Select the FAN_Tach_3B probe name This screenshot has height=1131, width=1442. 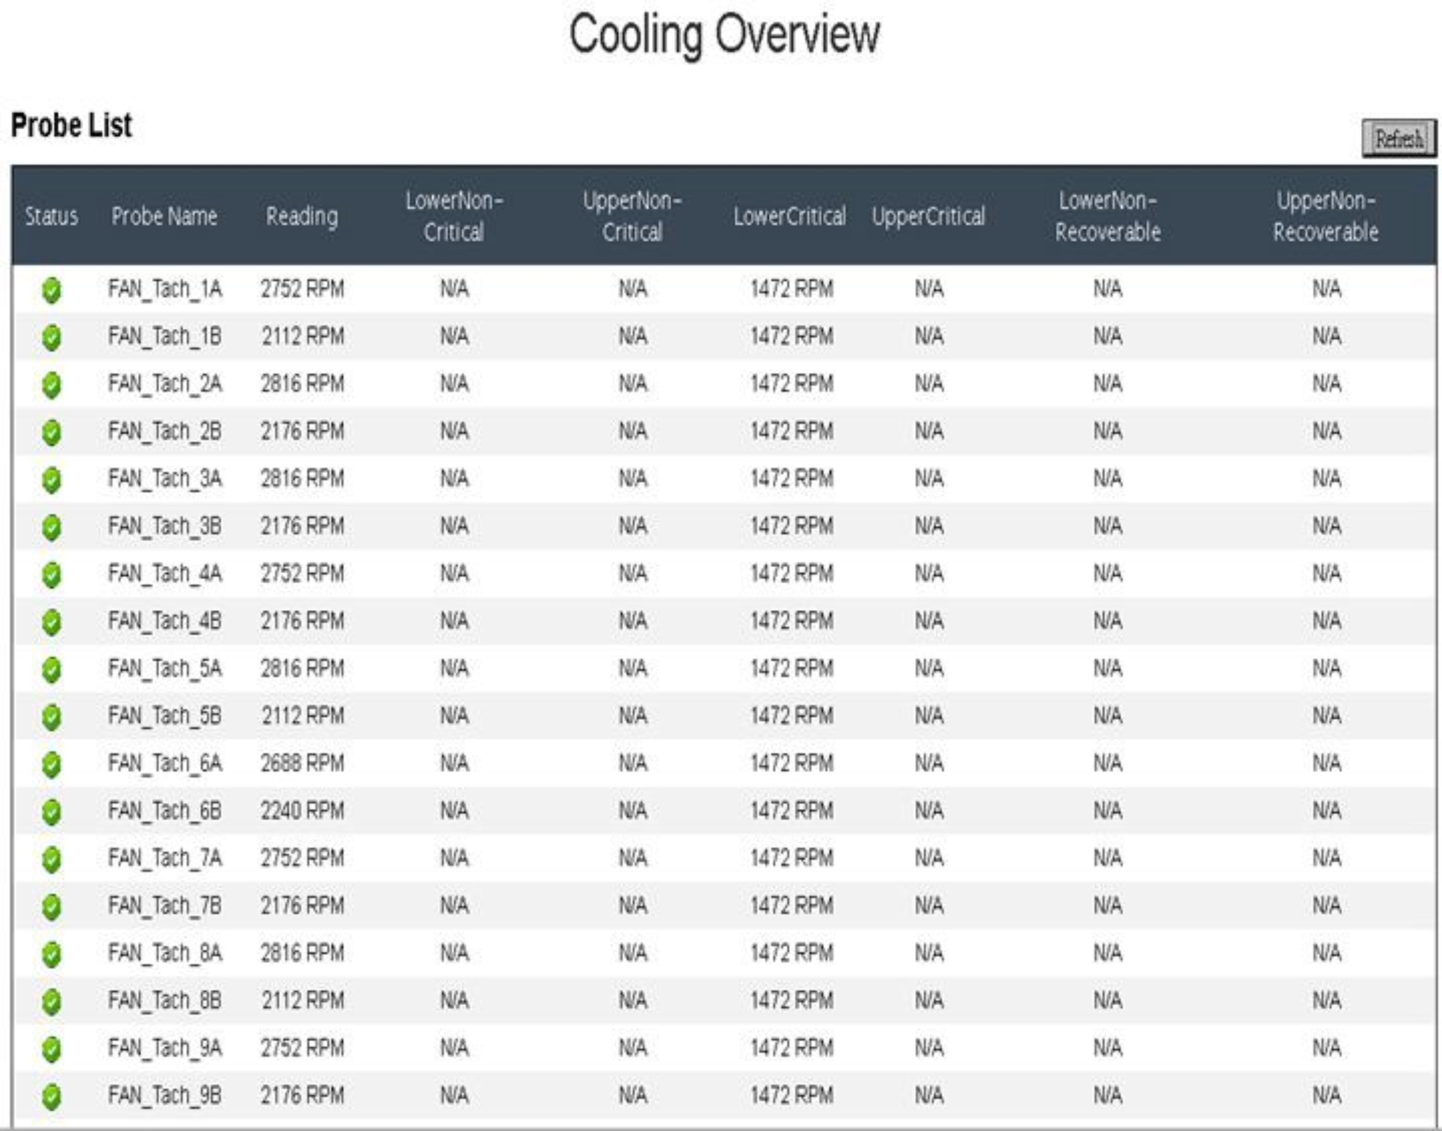coord(165,526)
